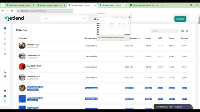Open the ХАНБЕКРТ-В02 company link

[x=34, y=66]
